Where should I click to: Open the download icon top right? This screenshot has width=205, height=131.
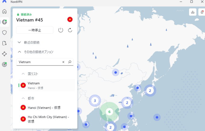193,12
